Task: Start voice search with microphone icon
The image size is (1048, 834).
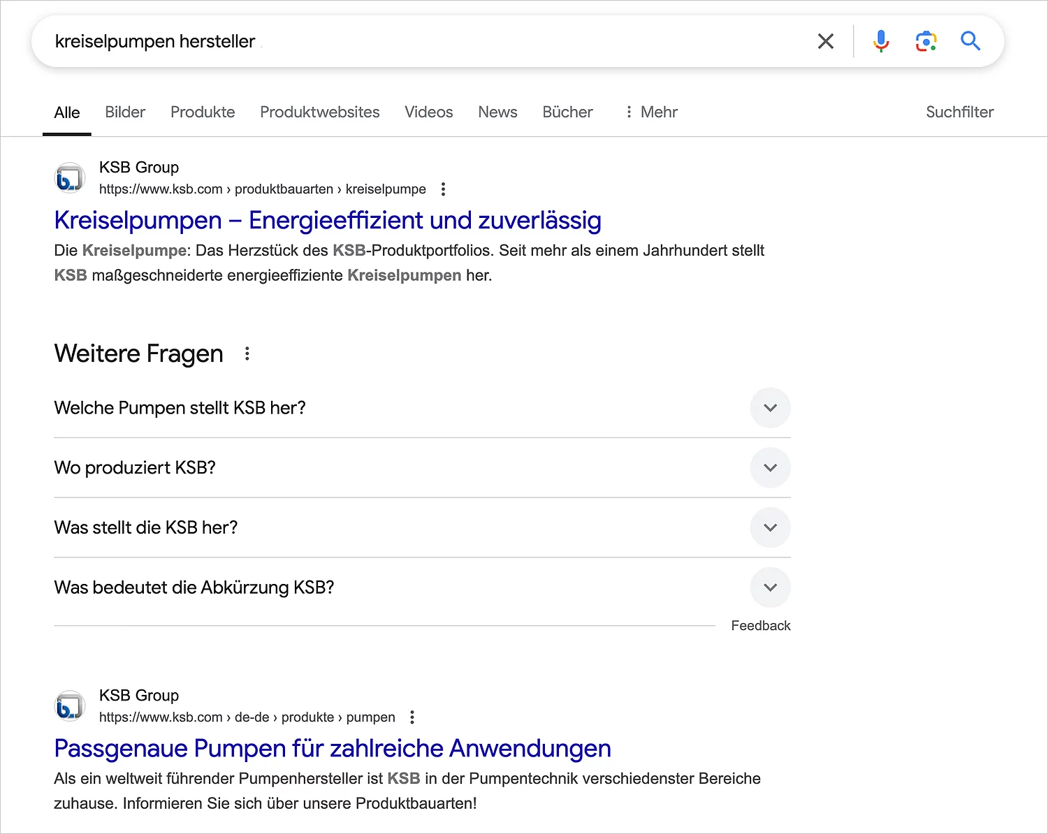Action: tap(881, 41)
